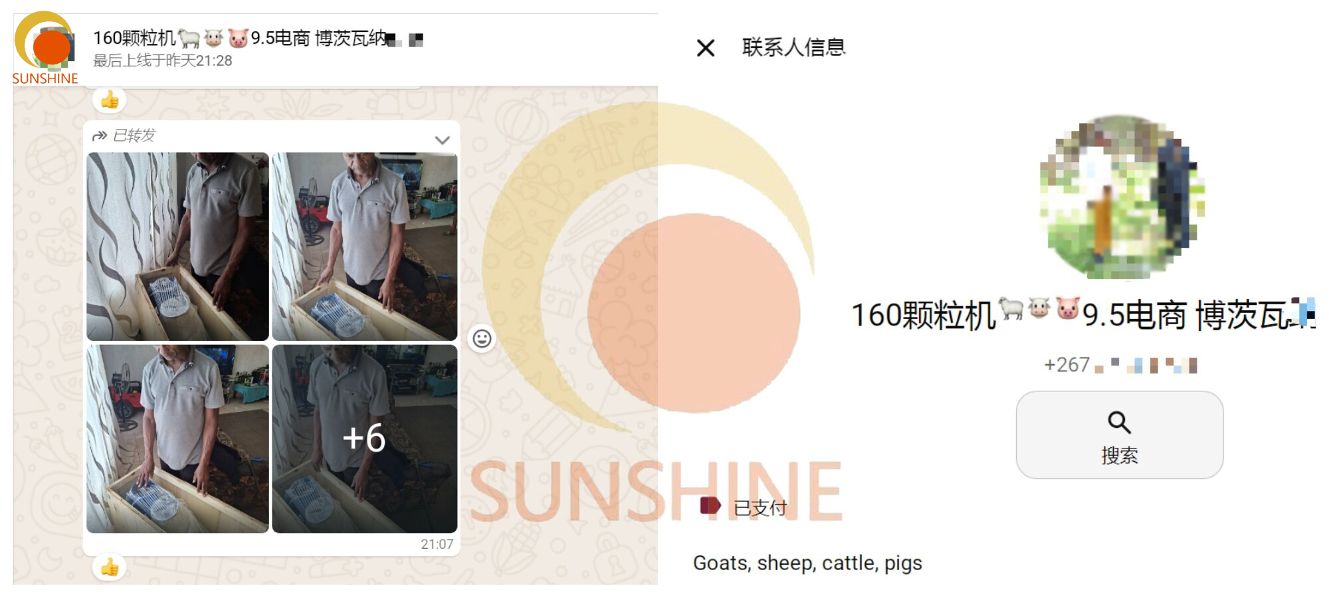Click the chat header contact name
This screenshot has height=598, width=1329.
pyautogui.click(x=258, y=39)
